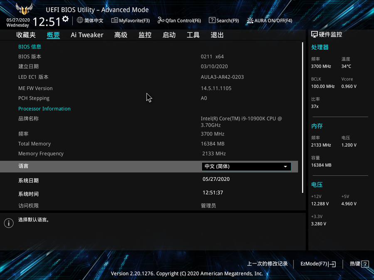Open MyFavorite(F3) list icon
The image size is (374, 280).
pos(115,20)
